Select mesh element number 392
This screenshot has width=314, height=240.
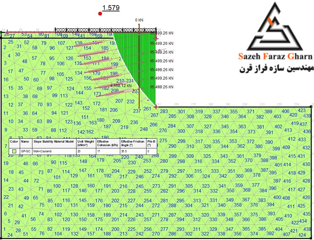point(270,234)
